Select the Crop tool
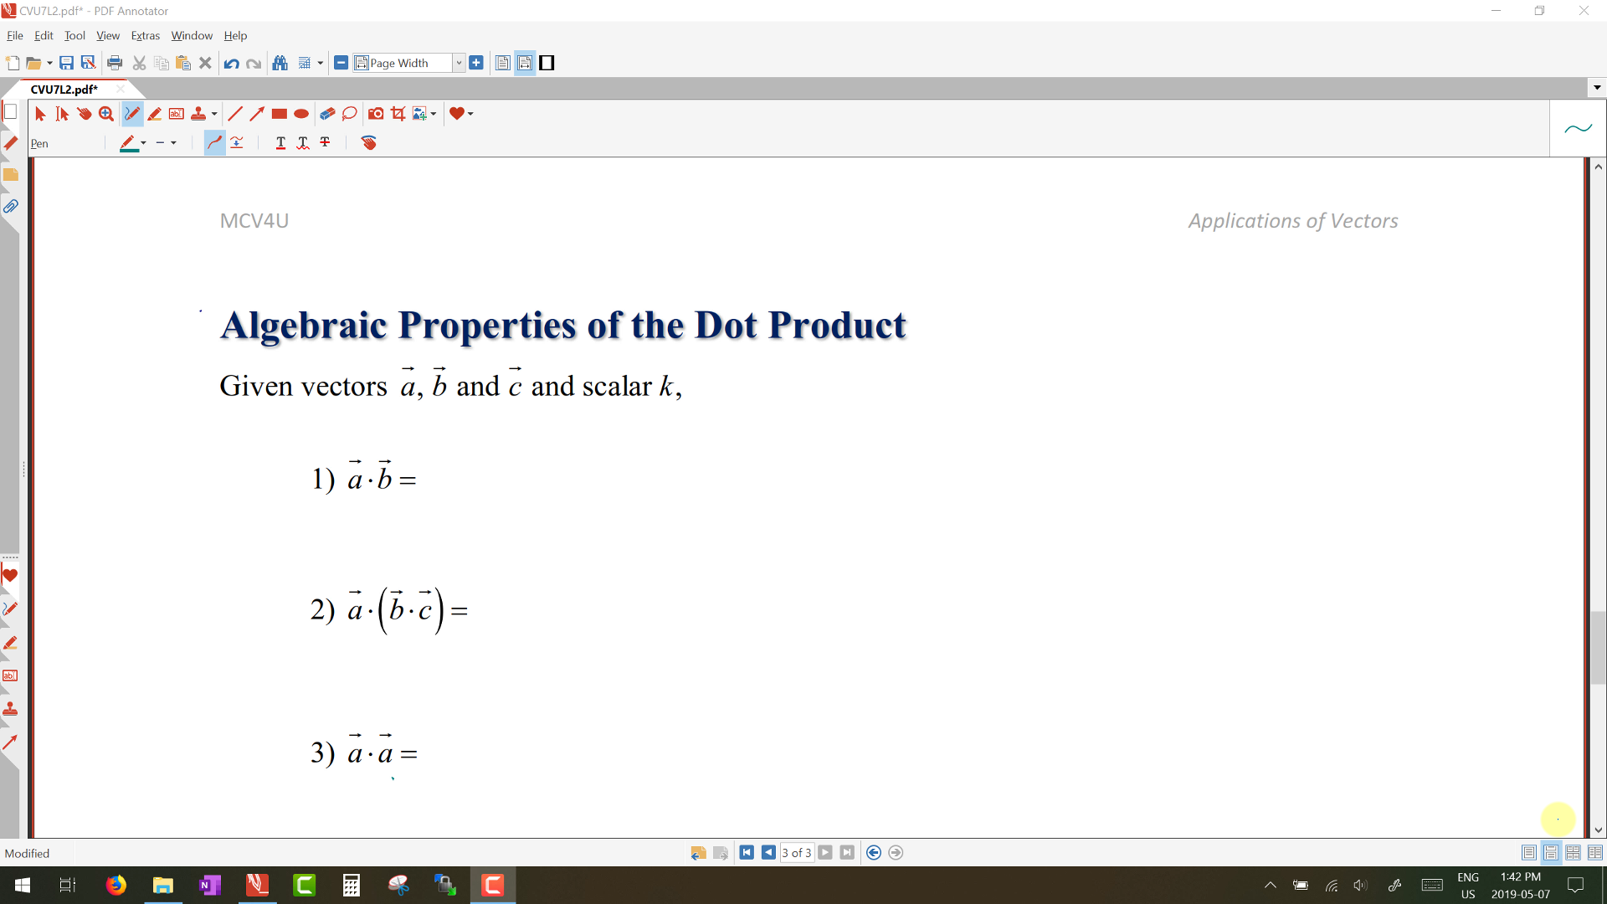1607x904 pixels. click(x=398, y=114)
